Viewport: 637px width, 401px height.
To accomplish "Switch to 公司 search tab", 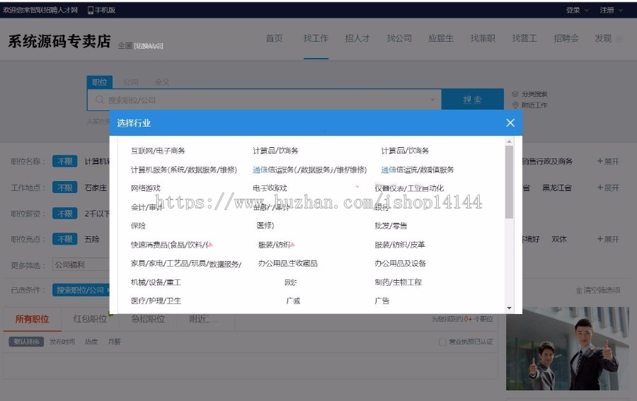I will pyautogui.click(x=131, y=82).
